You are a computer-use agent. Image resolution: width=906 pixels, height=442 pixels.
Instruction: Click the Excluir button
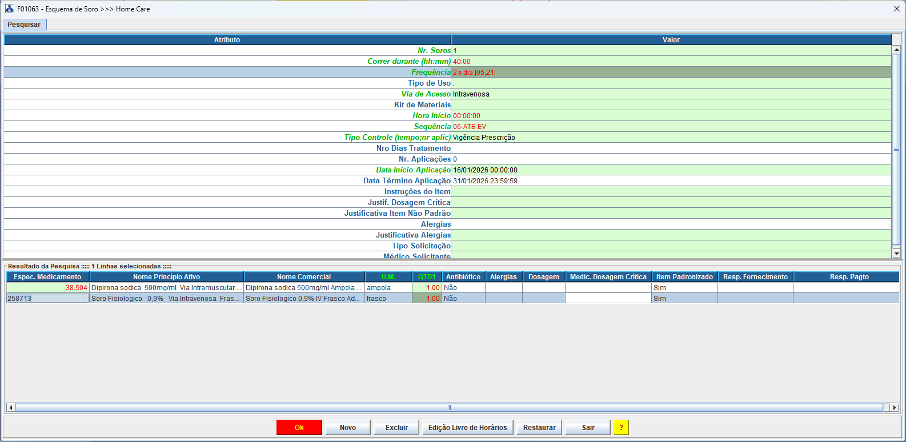396,428
